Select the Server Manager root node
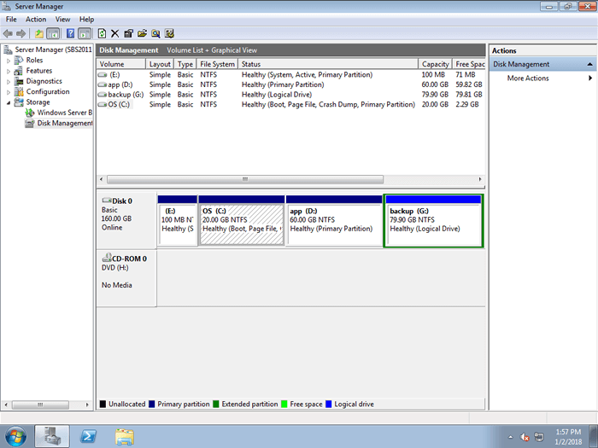 tap(49, 49)
